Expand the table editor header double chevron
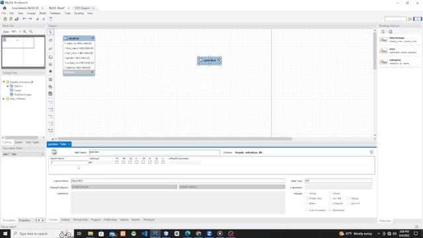The image size is (423, 238). pos(371,152)
